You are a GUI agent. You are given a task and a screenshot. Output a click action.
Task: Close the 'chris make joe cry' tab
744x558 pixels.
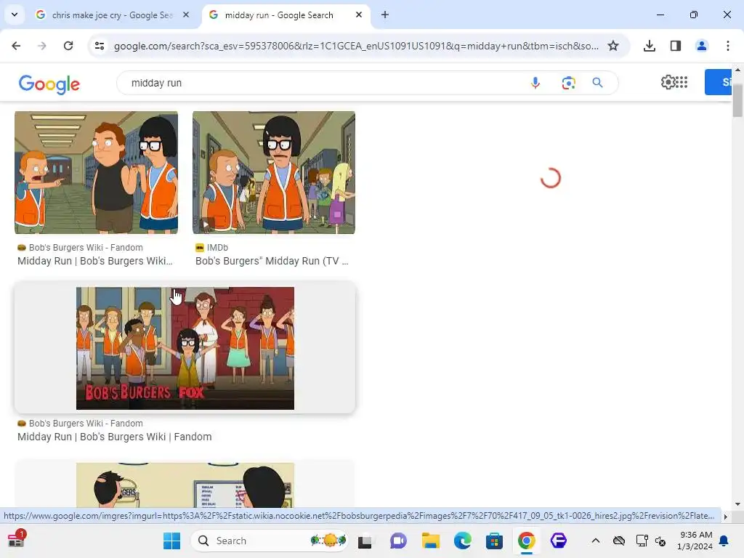186,15
